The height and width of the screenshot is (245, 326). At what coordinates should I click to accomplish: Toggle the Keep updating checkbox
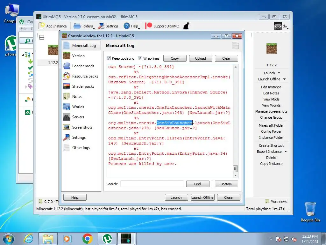(x=109, y=58)
